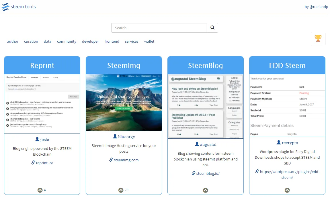Open the SteemImg mountain screenshot thumbnail
Viewport: 330px width, 198px height.
[x=124, y=103]
